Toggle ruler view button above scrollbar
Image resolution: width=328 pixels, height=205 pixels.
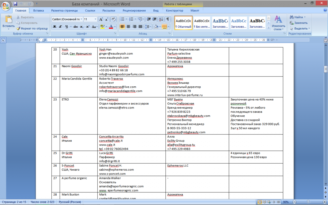(x=326, y=40)
